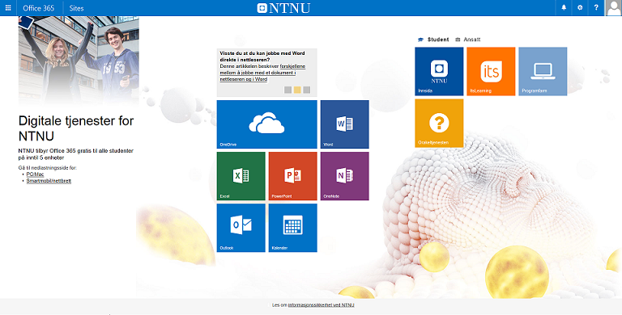The width and height of the screenshot is (622, 315).
Task: Select the first gray carousel indicator
Action: point(288,90)
